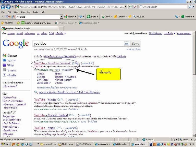
Task: Click the find 'youtube' toolbar button
Action: tap(139, 17)
